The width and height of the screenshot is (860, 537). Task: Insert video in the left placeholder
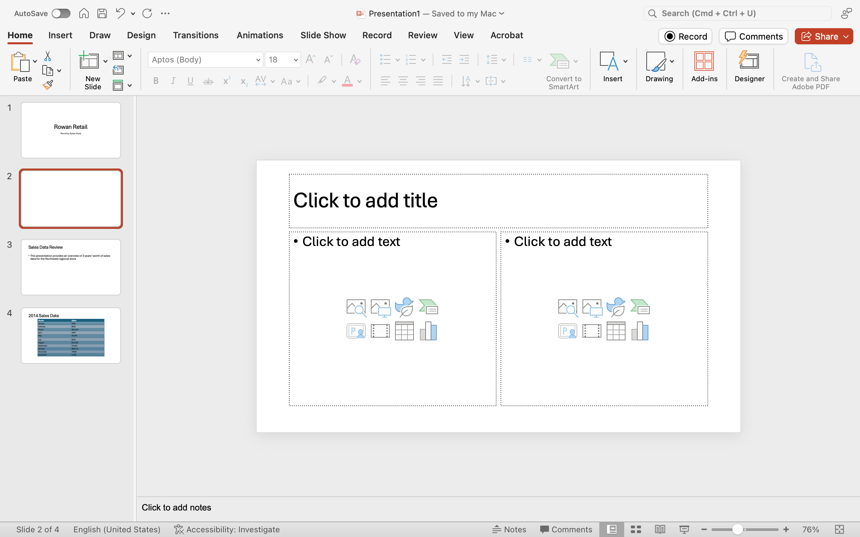380,331
